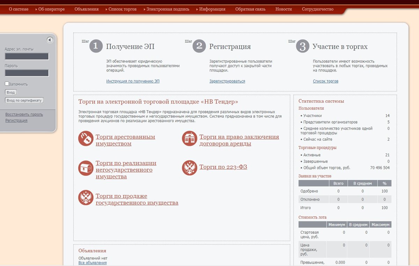Click the Завершенные procedures row

[345, 162]
